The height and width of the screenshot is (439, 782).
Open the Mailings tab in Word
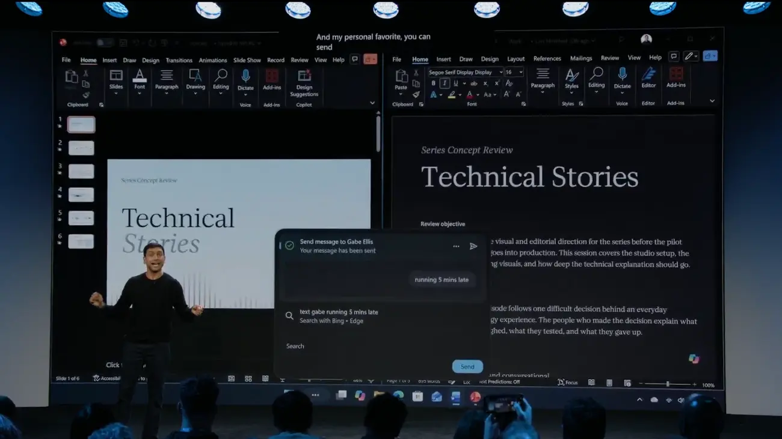coord(581,58)
